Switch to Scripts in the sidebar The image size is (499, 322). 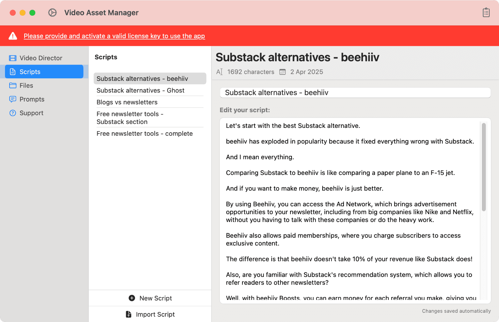(x=30, y=72)
